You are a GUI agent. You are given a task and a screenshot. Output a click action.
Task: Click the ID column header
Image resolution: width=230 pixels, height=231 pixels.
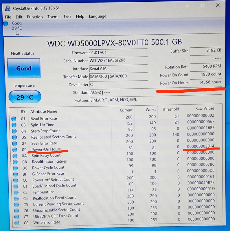coord(23,112)
